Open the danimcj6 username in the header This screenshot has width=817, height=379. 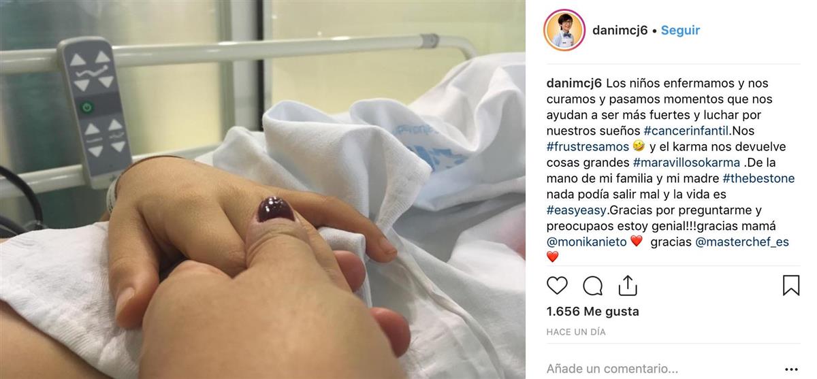pyautogui.click(x=620, y=30)
